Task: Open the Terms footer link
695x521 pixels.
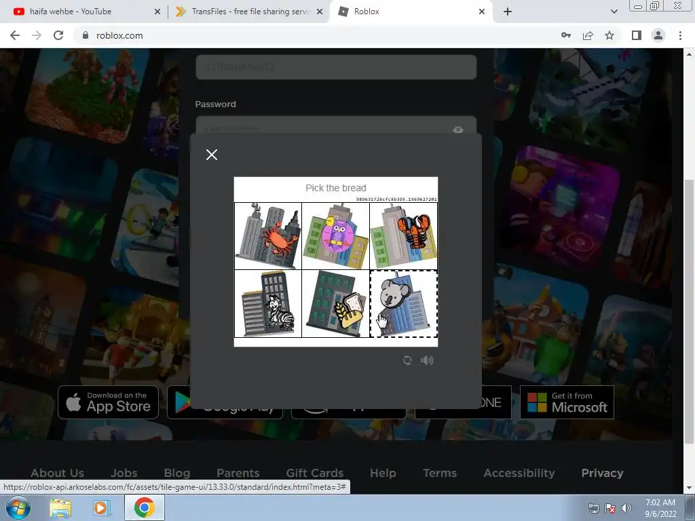Action: (440, 473)
